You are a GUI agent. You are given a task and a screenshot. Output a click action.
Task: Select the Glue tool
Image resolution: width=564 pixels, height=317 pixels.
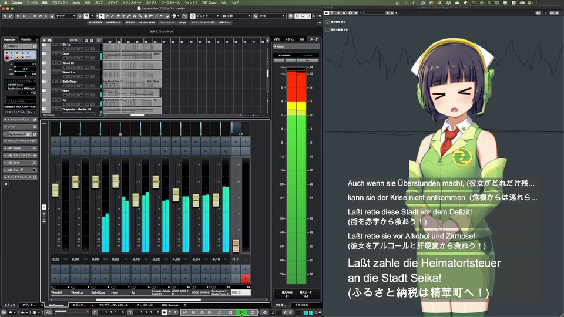129,16
